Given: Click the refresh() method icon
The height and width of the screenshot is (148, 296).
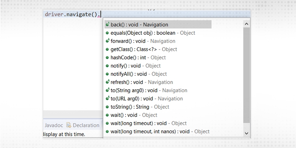Looking at the screenshot, I should coord(107,82).
